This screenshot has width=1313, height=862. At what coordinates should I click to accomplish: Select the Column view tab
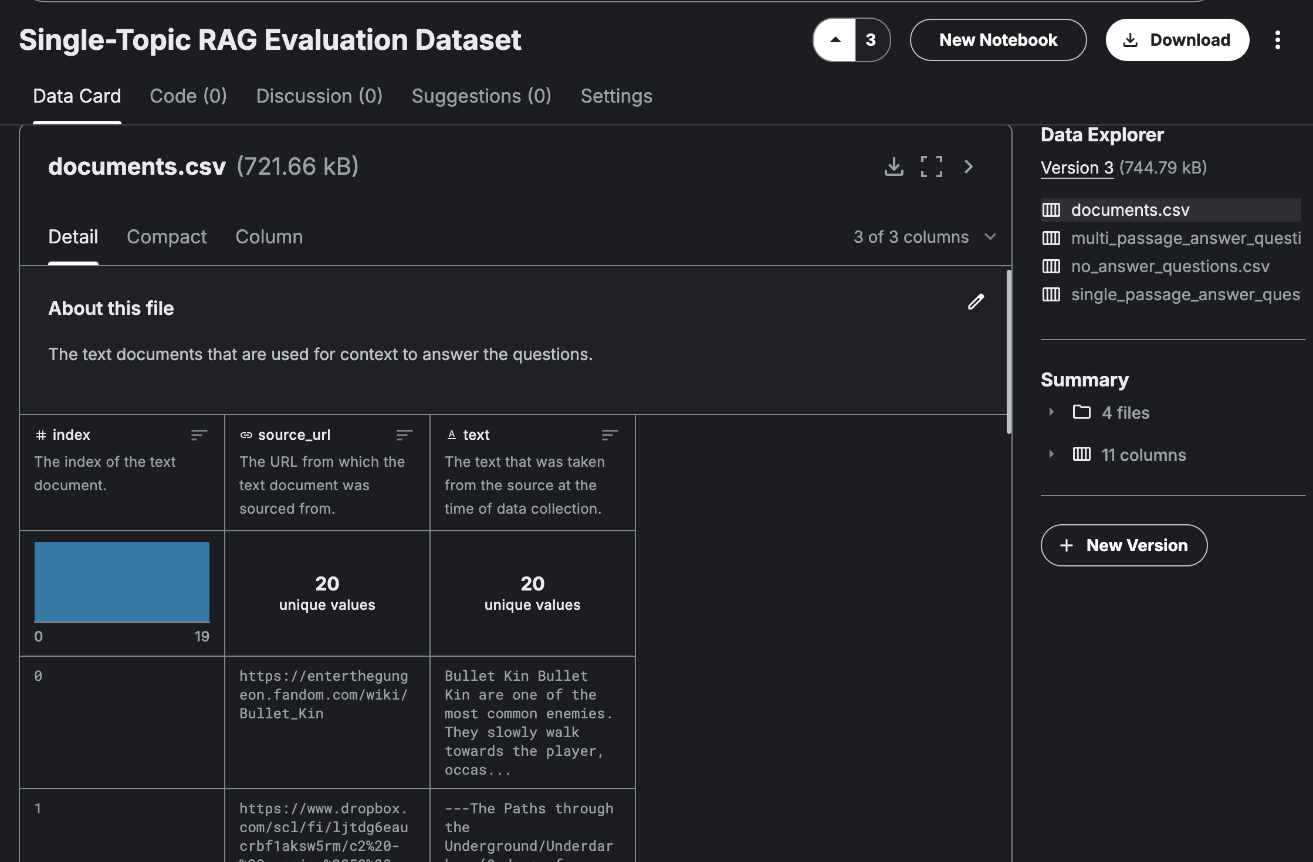(x=269, y=237)
